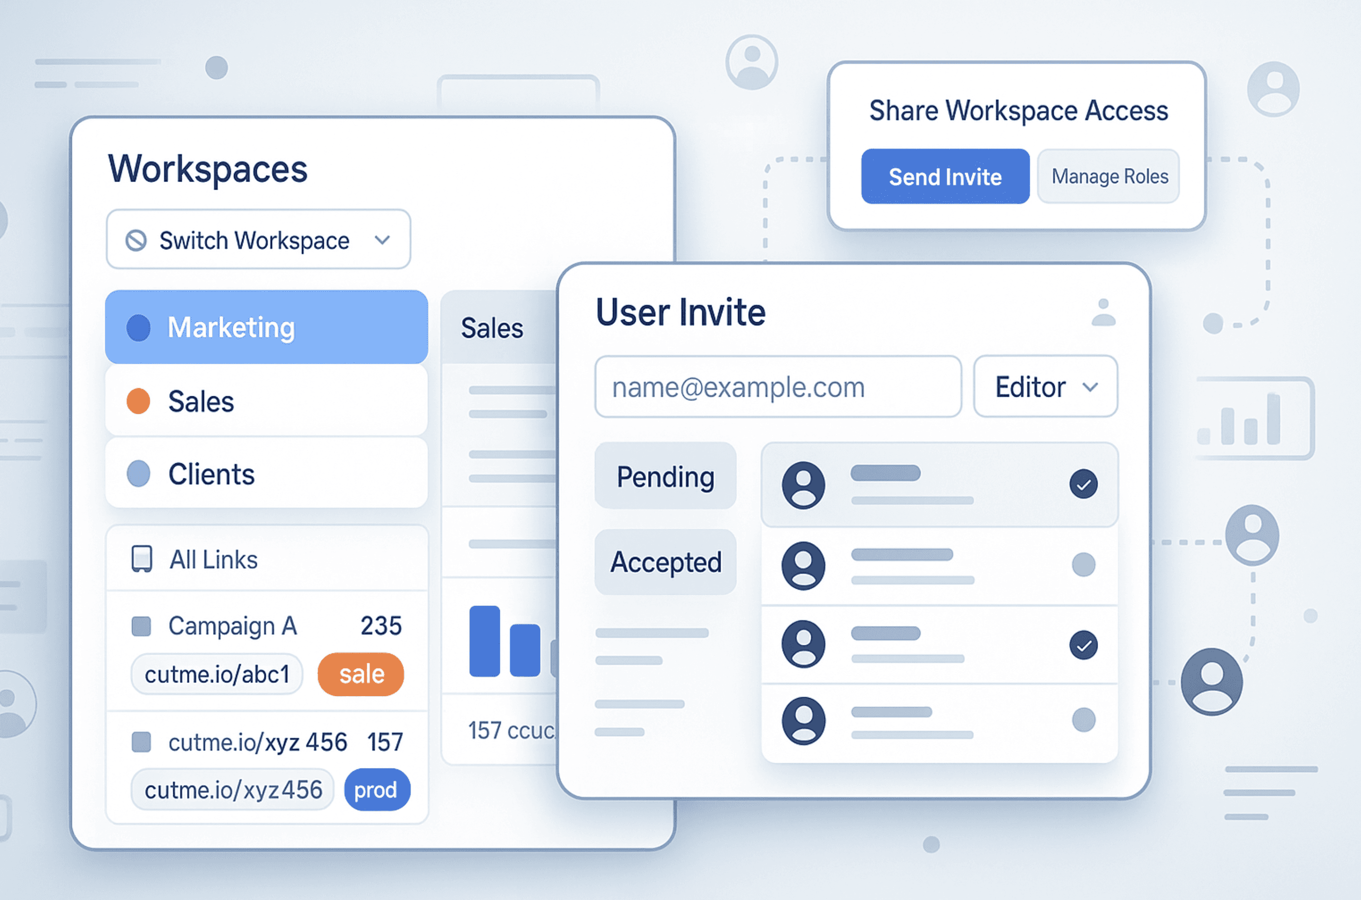Click the Manage Roles button
Screen dimensions: 1361x900
[1108, 177]
